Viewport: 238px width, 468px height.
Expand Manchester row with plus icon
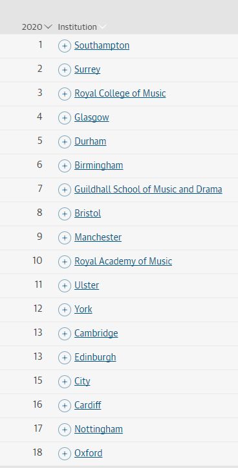point(64,238)
